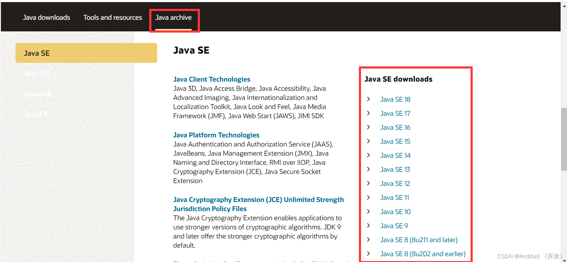The image size is (567, 262).
Task: Click the Java SE downloads heading
Action: pos(399,79)
